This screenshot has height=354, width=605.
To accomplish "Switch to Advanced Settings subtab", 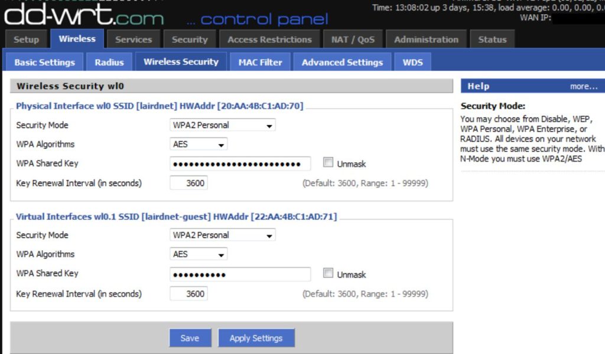I will click(x=341, y=61).
